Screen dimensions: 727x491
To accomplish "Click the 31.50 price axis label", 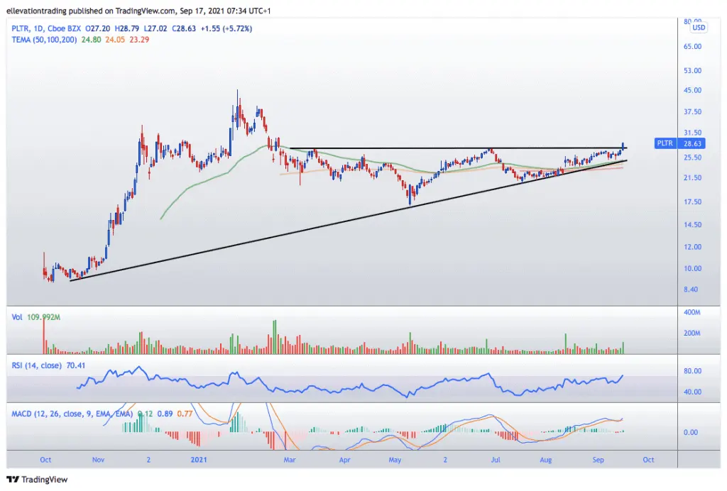I will 692,133.
